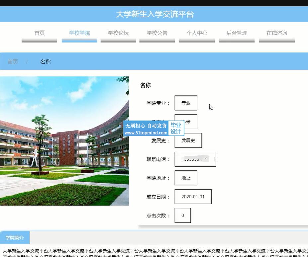Image resolution: width=308 pixels, height=257 pixels.
Task: Click the 首页 breadcrumb link
Action: tap(13, 62)
